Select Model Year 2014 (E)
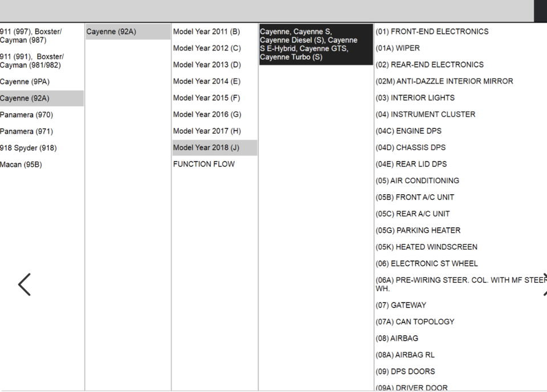This screenshot has height=392, width=547. (206, 81)
